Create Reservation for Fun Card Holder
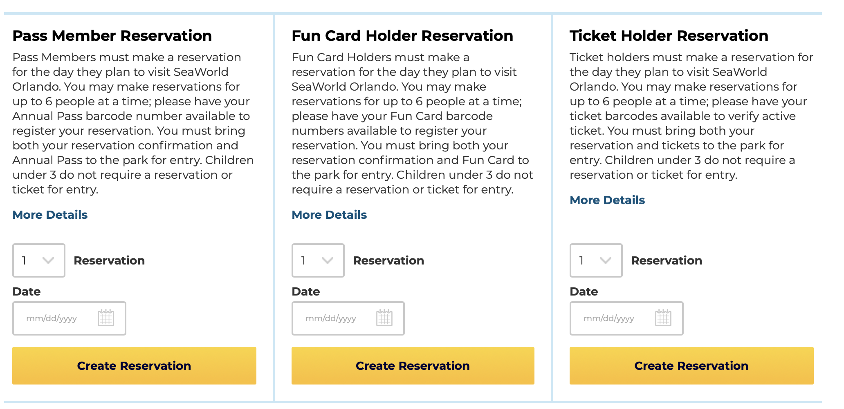Viewport: 844px width, 409px height. pyautogui.click(x=413, y=366)
